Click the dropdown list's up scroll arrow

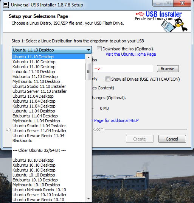(88, 58)
